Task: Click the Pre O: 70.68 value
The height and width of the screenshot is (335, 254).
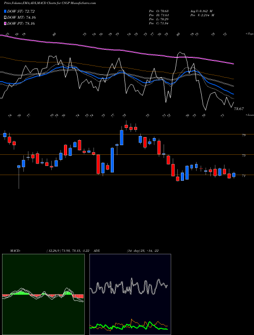Action: pos(159,11)
